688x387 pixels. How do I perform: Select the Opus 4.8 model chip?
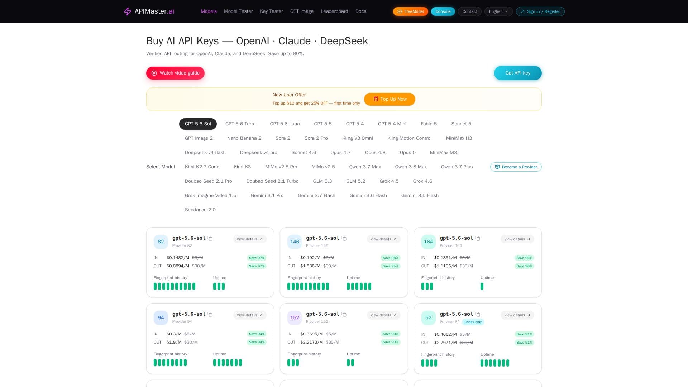(x=375, y=153)
